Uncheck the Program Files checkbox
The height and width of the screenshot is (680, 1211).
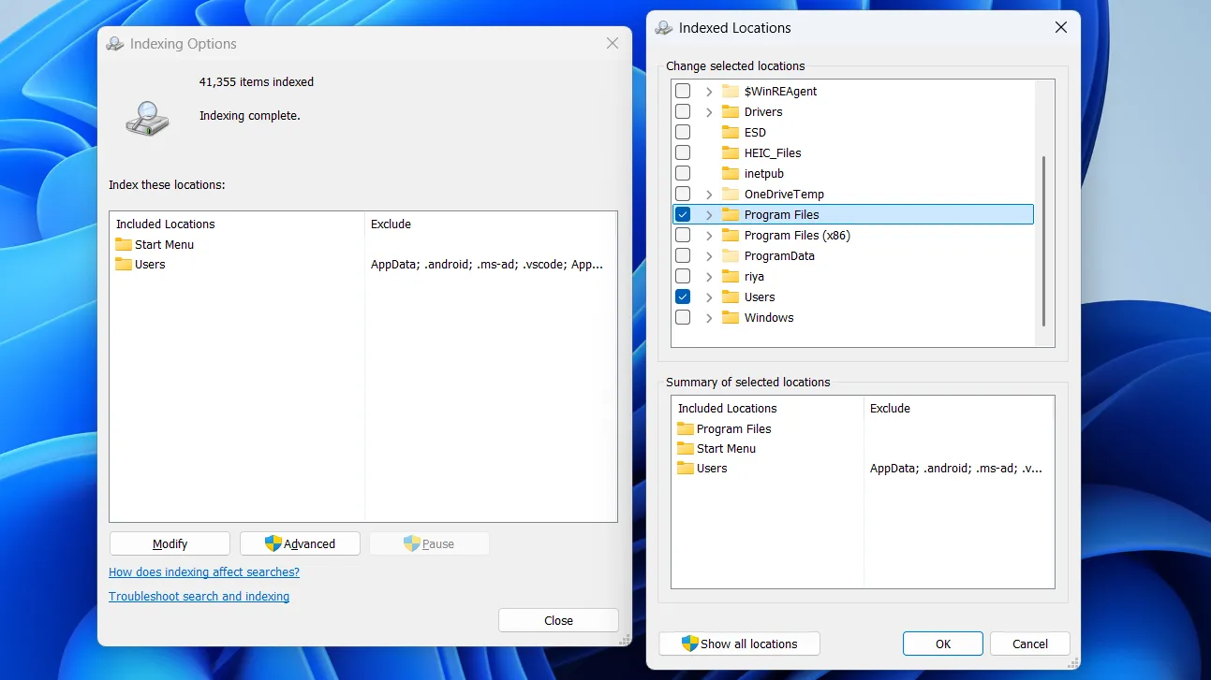point(683,213)
